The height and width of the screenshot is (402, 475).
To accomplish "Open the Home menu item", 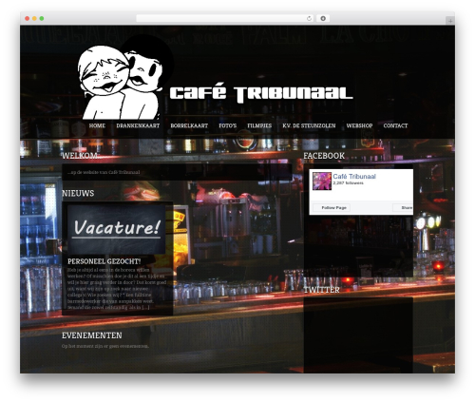I will (x=97, y=125).
